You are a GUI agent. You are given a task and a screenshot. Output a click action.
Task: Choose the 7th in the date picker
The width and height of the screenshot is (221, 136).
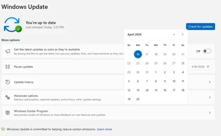pos(147,81)
